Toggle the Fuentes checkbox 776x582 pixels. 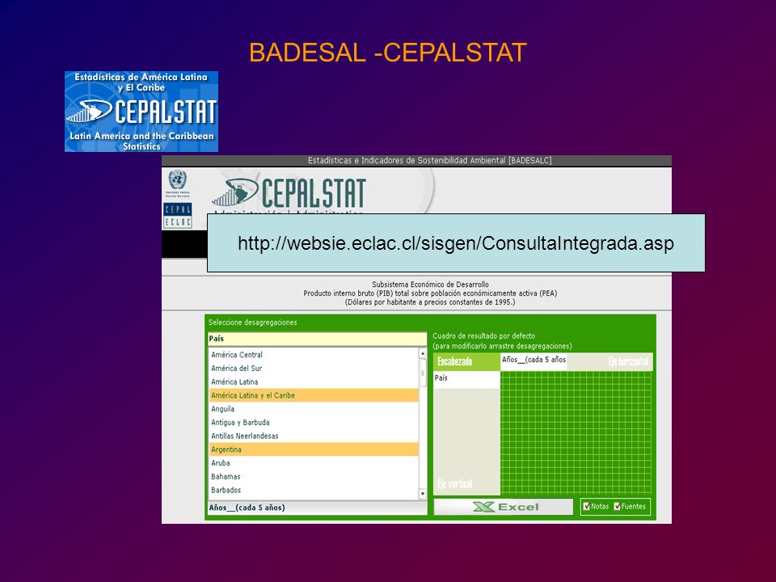click(x=617, y=506)
